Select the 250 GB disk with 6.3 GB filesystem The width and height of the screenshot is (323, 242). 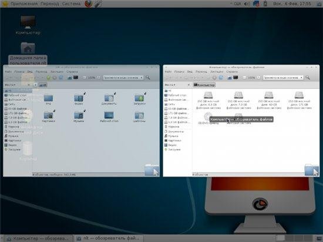coord(208,100)
